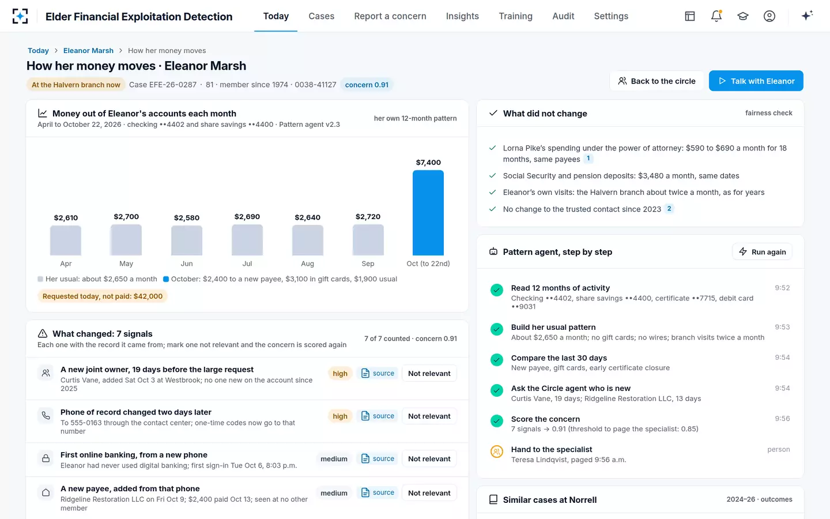The height and width of the screenshot is (519, 830).
Task: Open the Cases tab
Action: click(322, 16)
